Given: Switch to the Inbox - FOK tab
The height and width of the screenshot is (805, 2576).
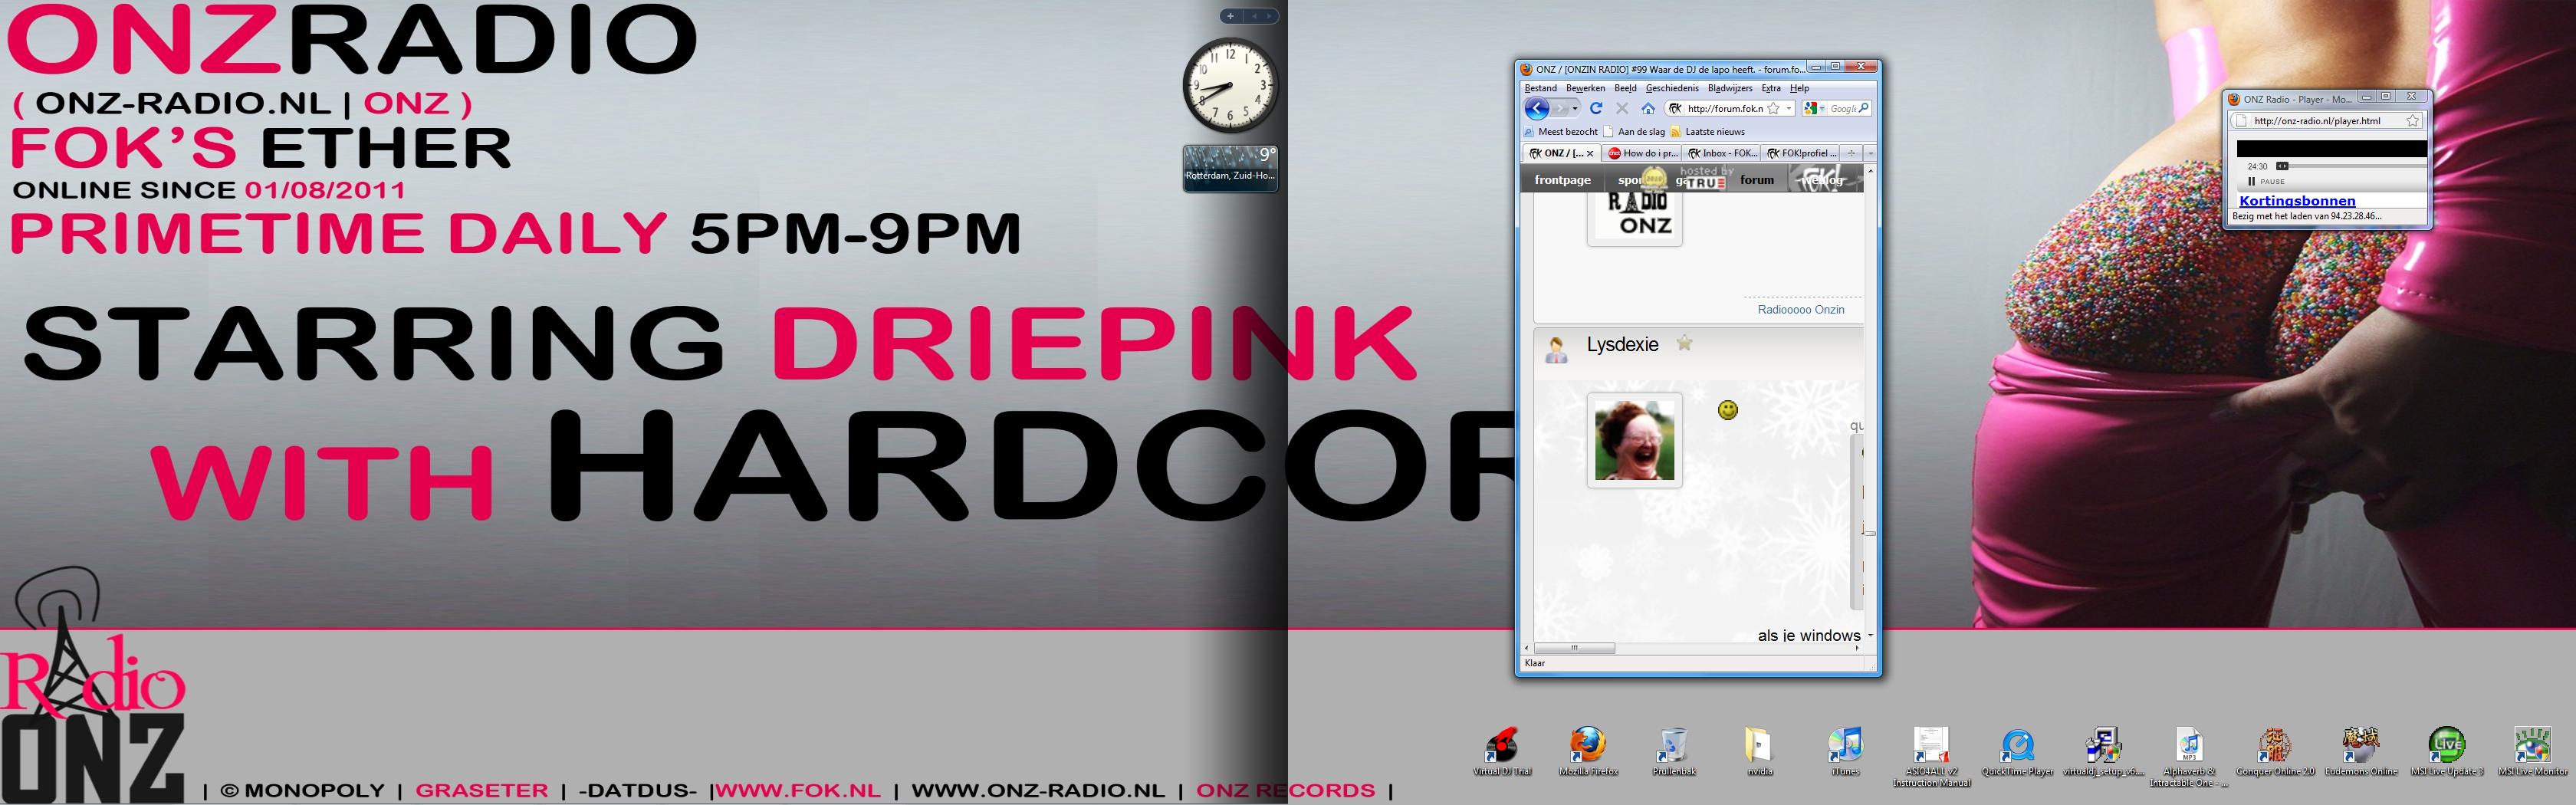Looking at the screenshot, I should 1722,154.
